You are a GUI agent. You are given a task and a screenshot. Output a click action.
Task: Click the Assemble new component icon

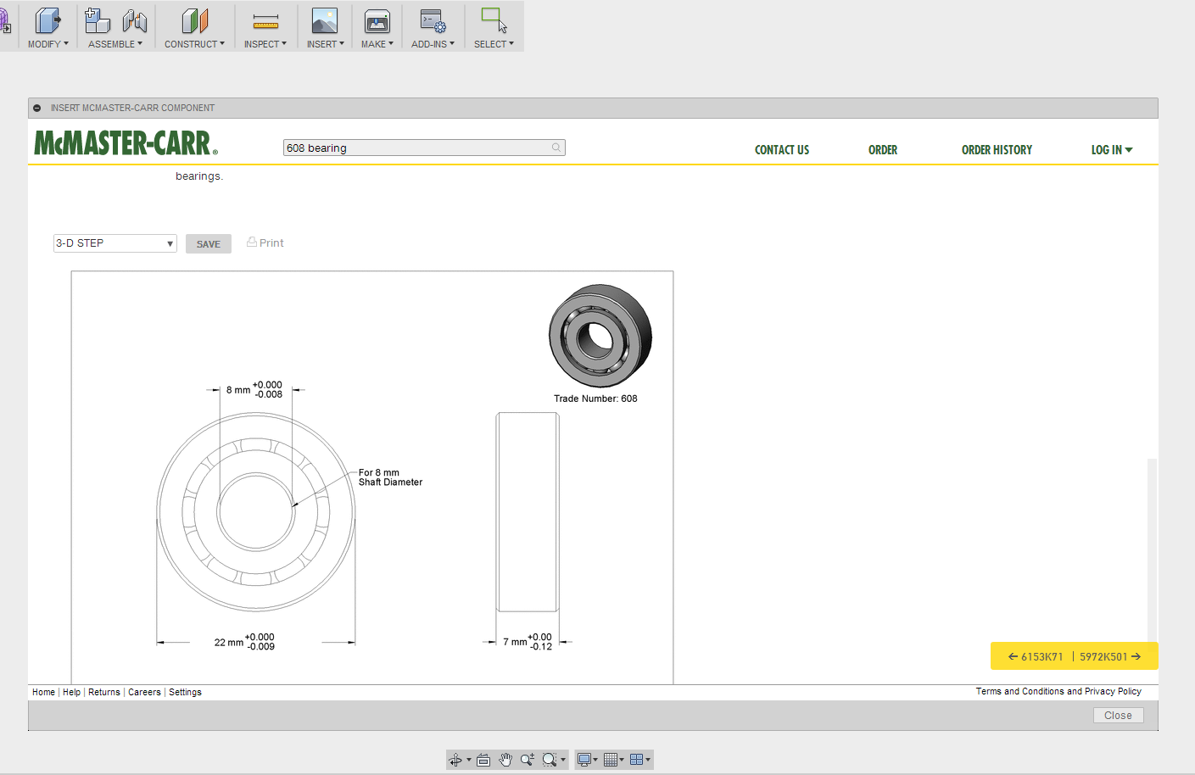(98, 20)
